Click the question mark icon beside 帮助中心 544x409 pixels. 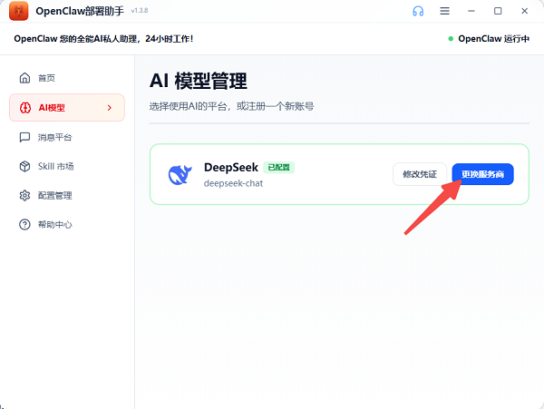click(24, 224)
